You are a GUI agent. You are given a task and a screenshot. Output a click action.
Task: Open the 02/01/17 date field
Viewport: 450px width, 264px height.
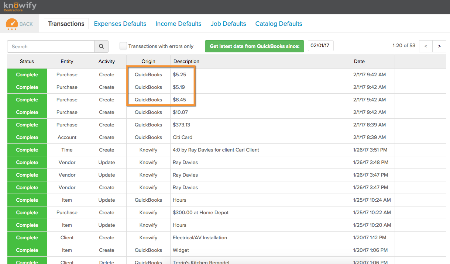320,46
